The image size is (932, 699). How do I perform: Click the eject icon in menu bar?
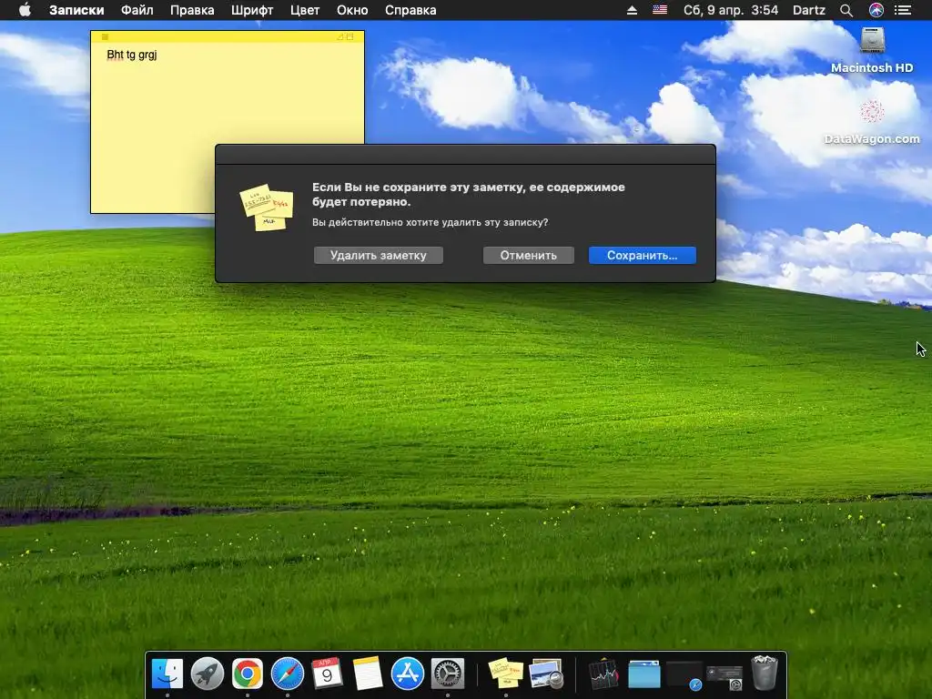(632, 10)
